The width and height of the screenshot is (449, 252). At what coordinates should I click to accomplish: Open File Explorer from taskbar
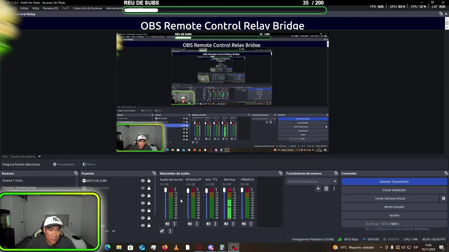(119, 247)
